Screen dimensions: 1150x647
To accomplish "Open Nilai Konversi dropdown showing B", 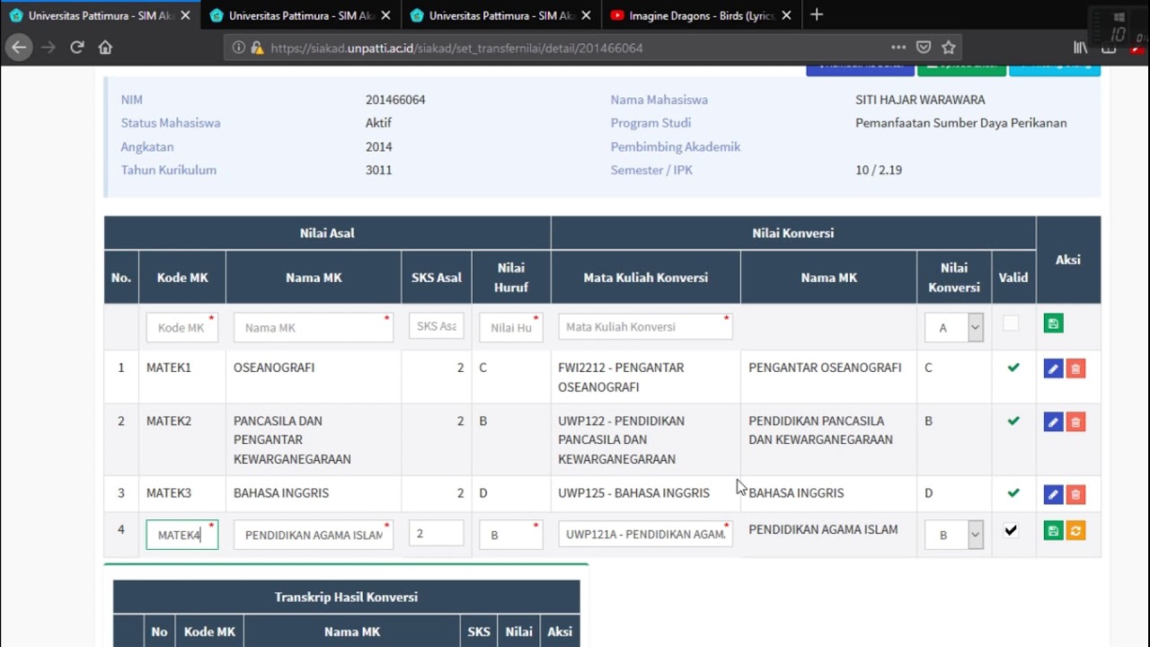I will point(954,535).
